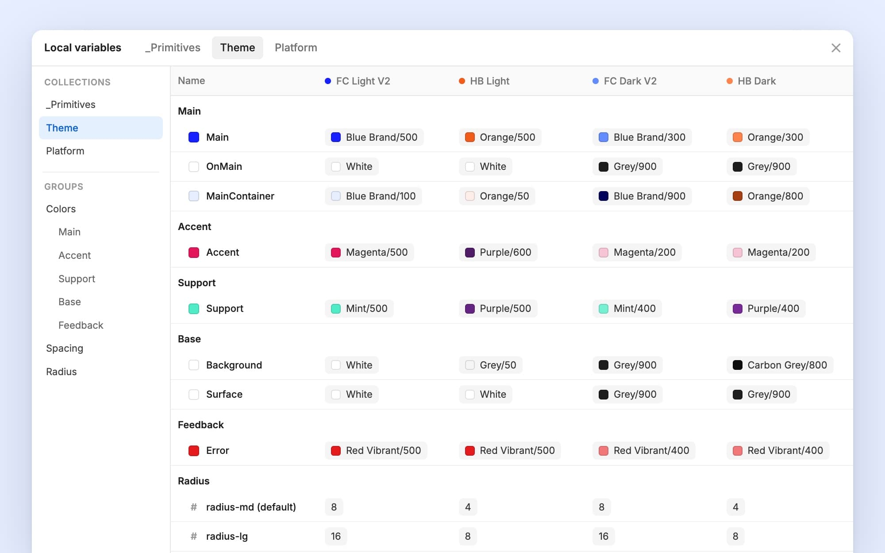The image size is (885, 553).
Task: Switch to the _Primitives tab
Action: (x=173, y=48)
